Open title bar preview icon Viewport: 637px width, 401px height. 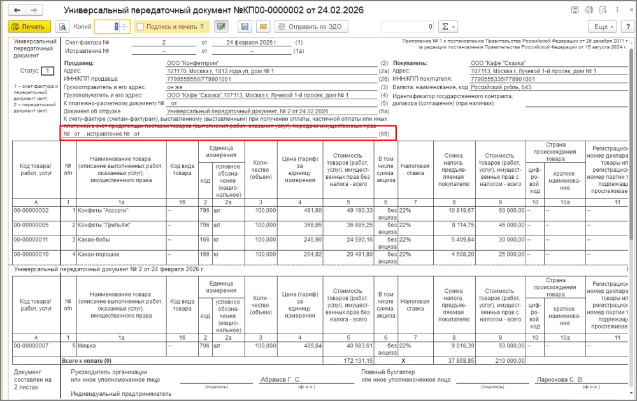(603, 10)
